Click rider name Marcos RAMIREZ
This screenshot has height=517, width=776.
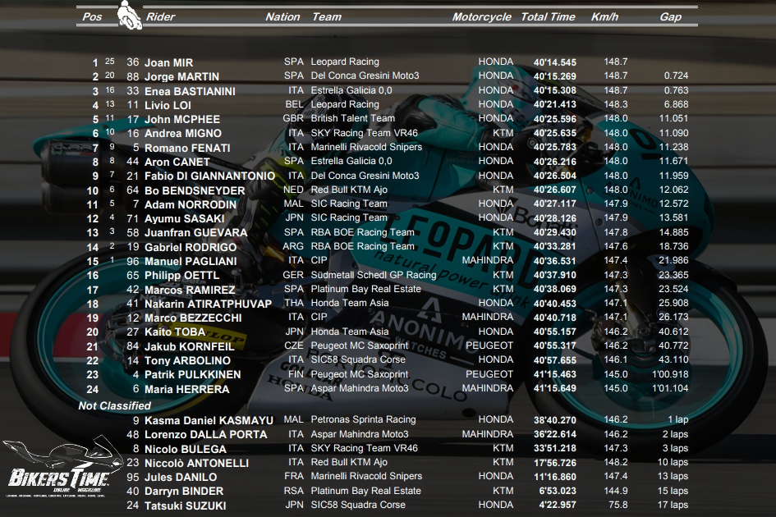point(190,290)
